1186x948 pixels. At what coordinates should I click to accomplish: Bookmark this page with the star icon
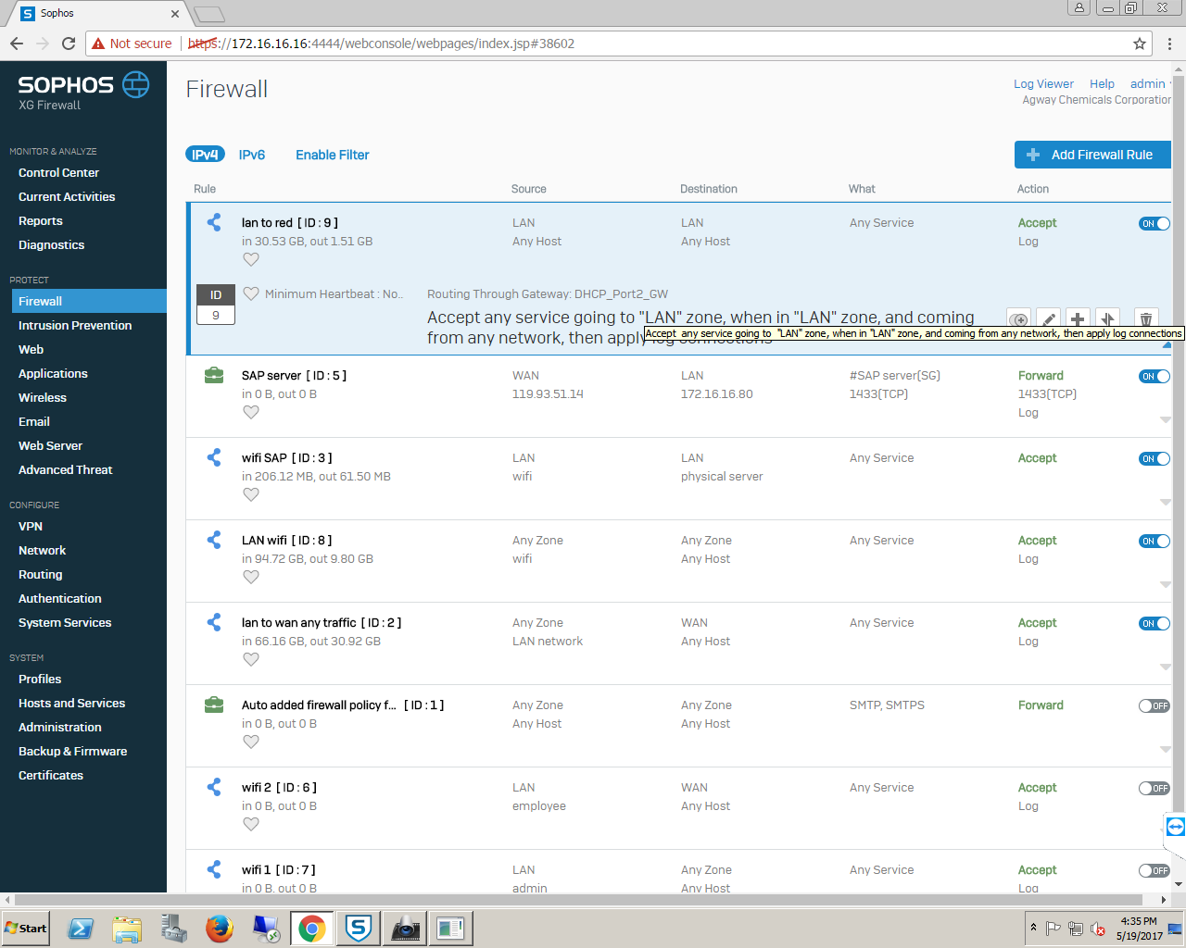[x=1140, y=44]
